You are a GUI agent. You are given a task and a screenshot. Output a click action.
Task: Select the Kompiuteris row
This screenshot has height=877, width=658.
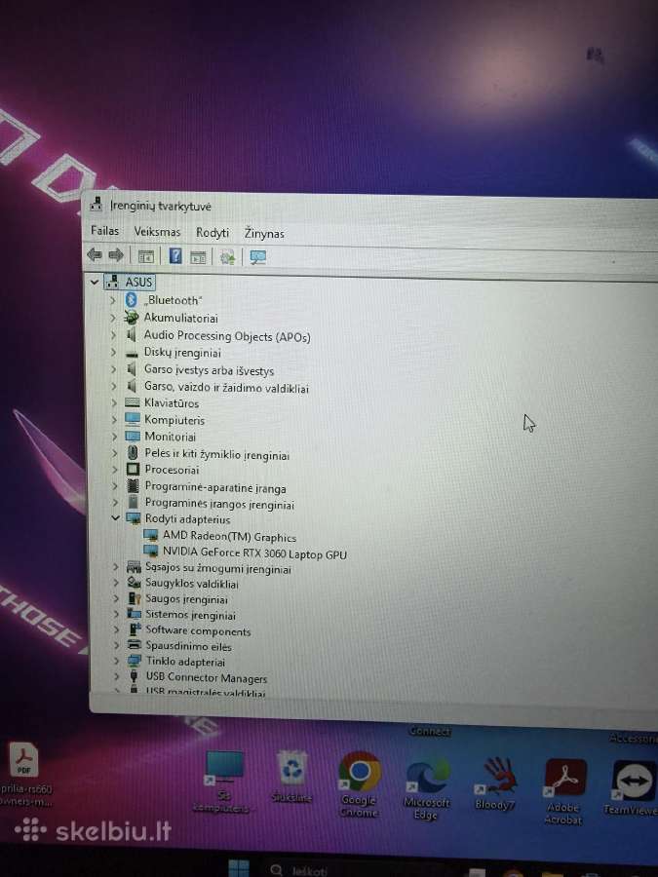click(x=174, y=419)
